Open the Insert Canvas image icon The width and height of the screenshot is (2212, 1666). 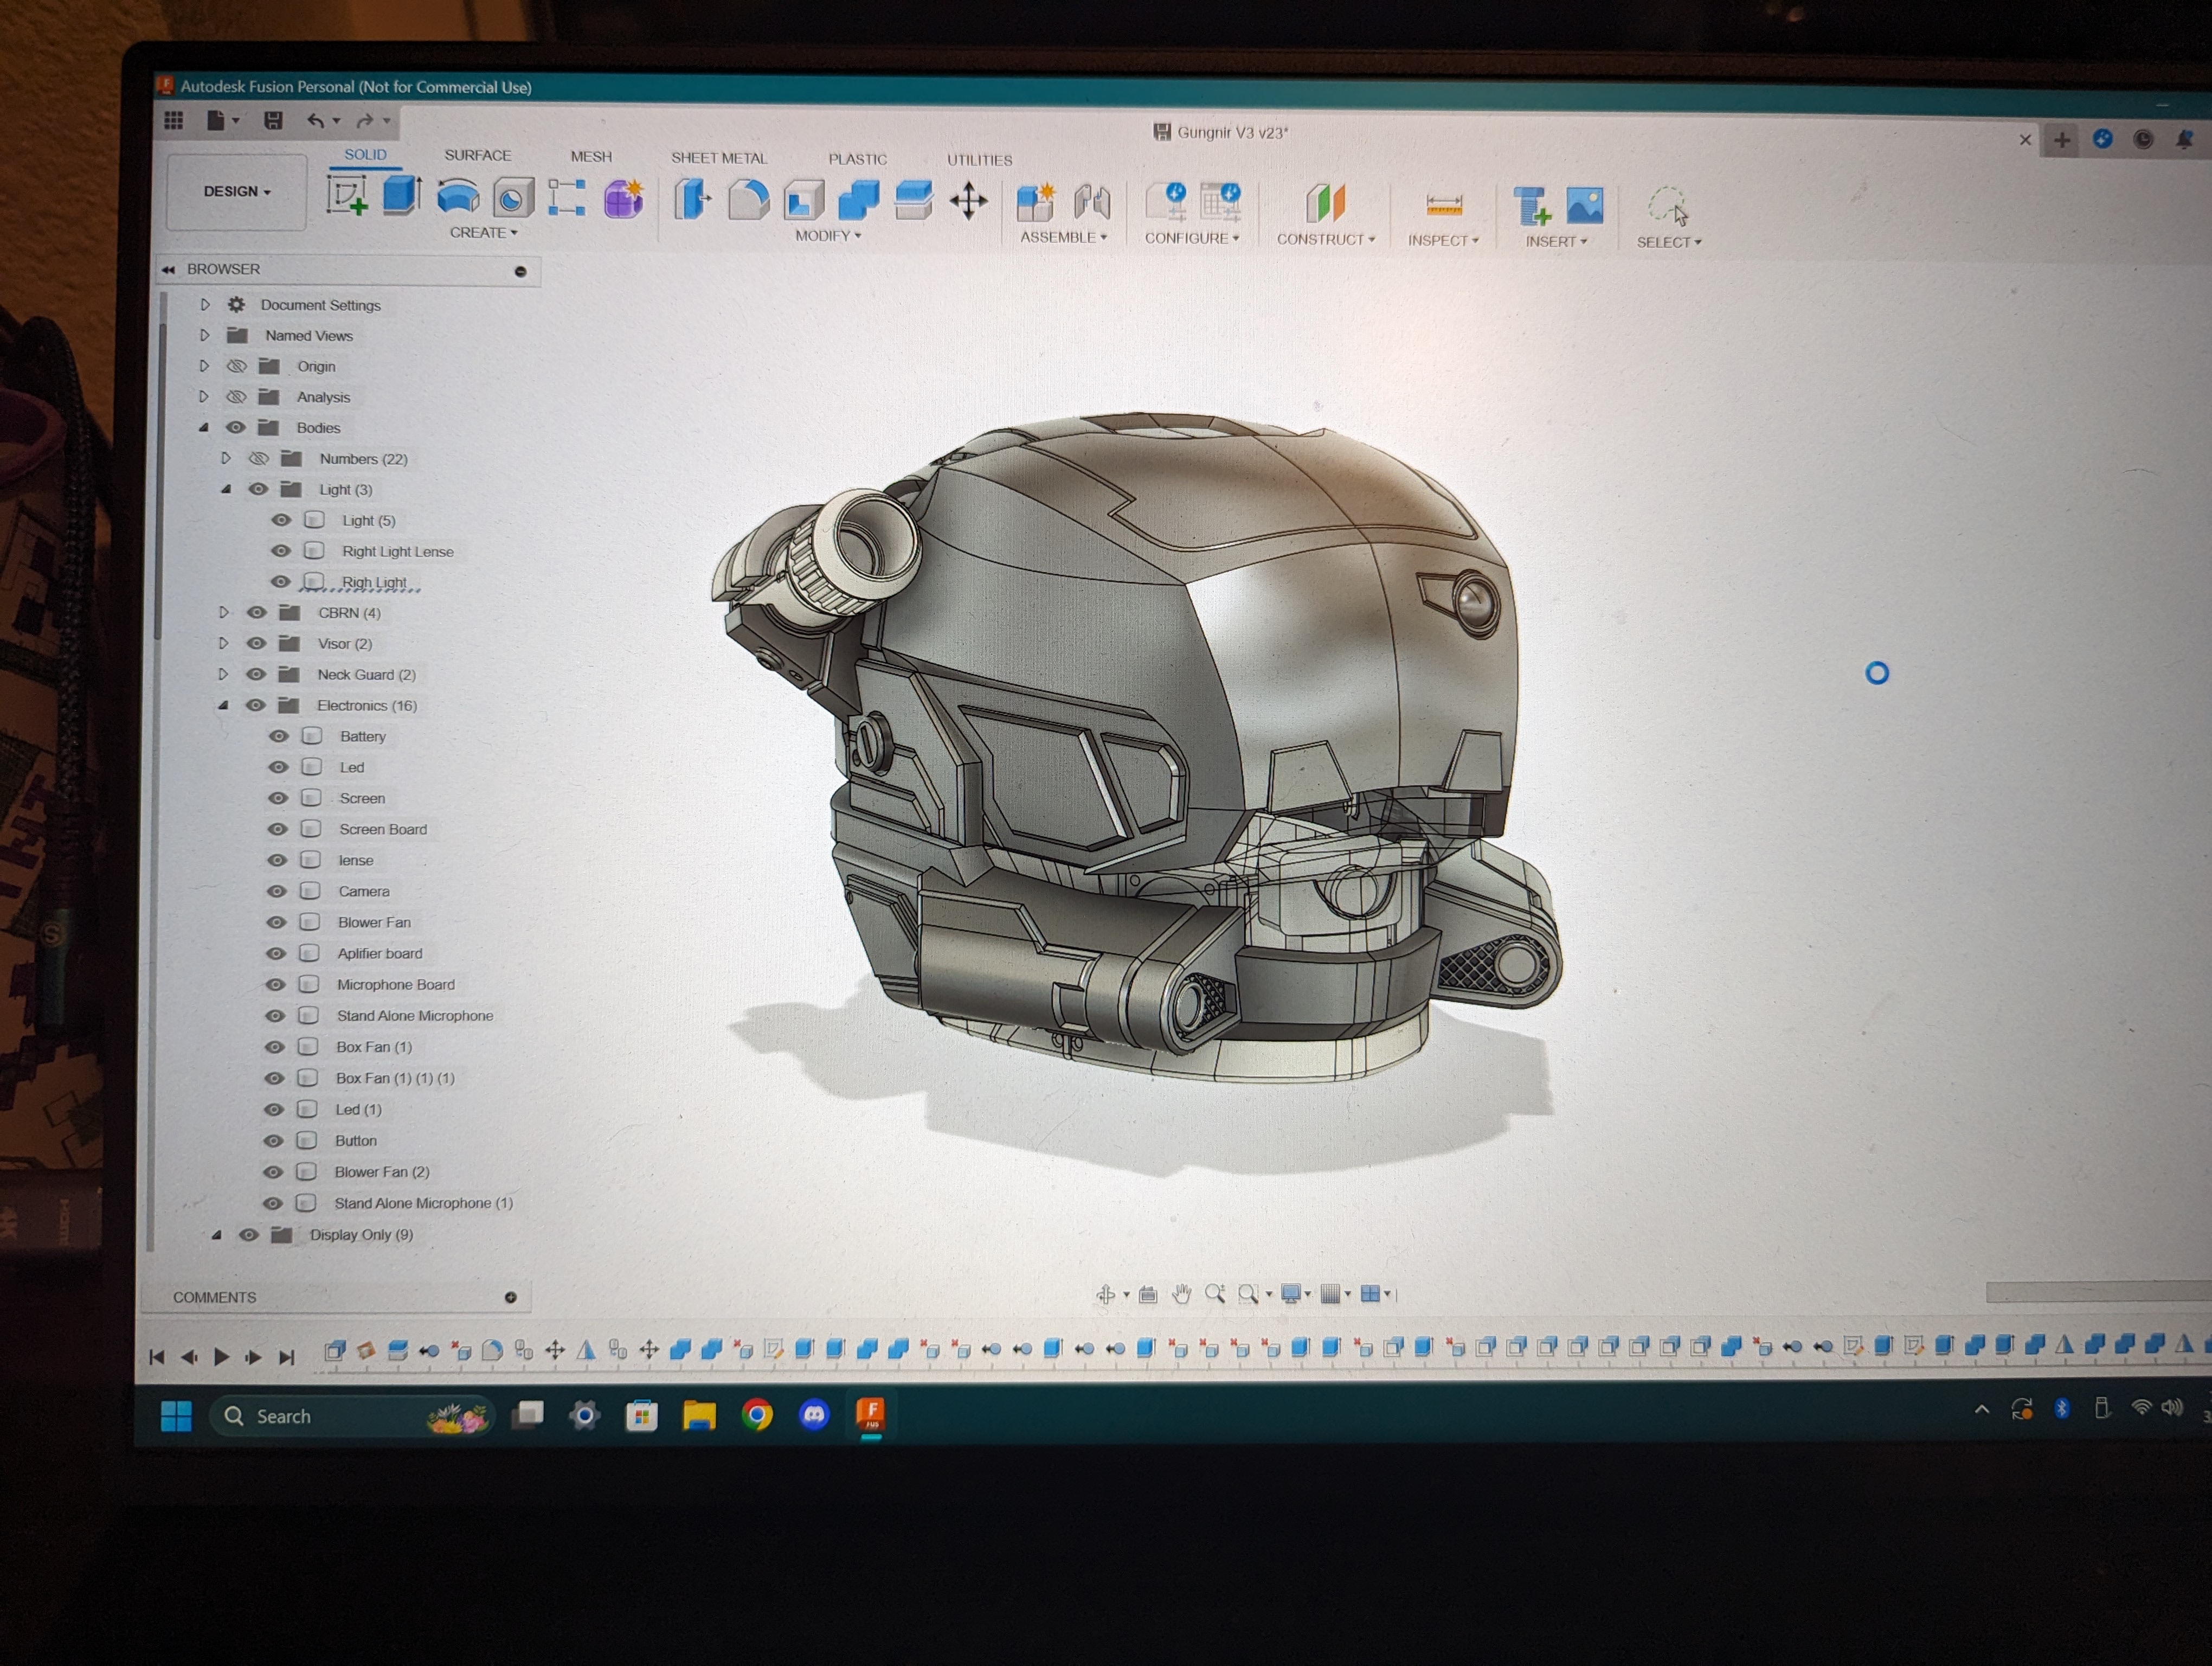click(1584, 206)
